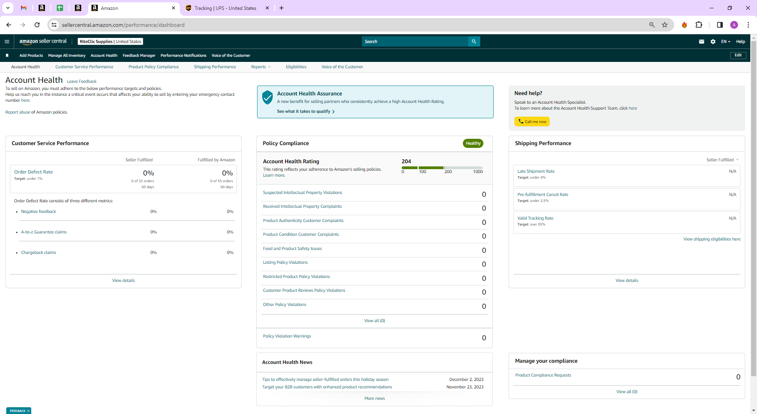The width and height of the screenshot is (757, 414).
Task: Open the Seller Central hamburger menu
Action: [x=7, y=41]
